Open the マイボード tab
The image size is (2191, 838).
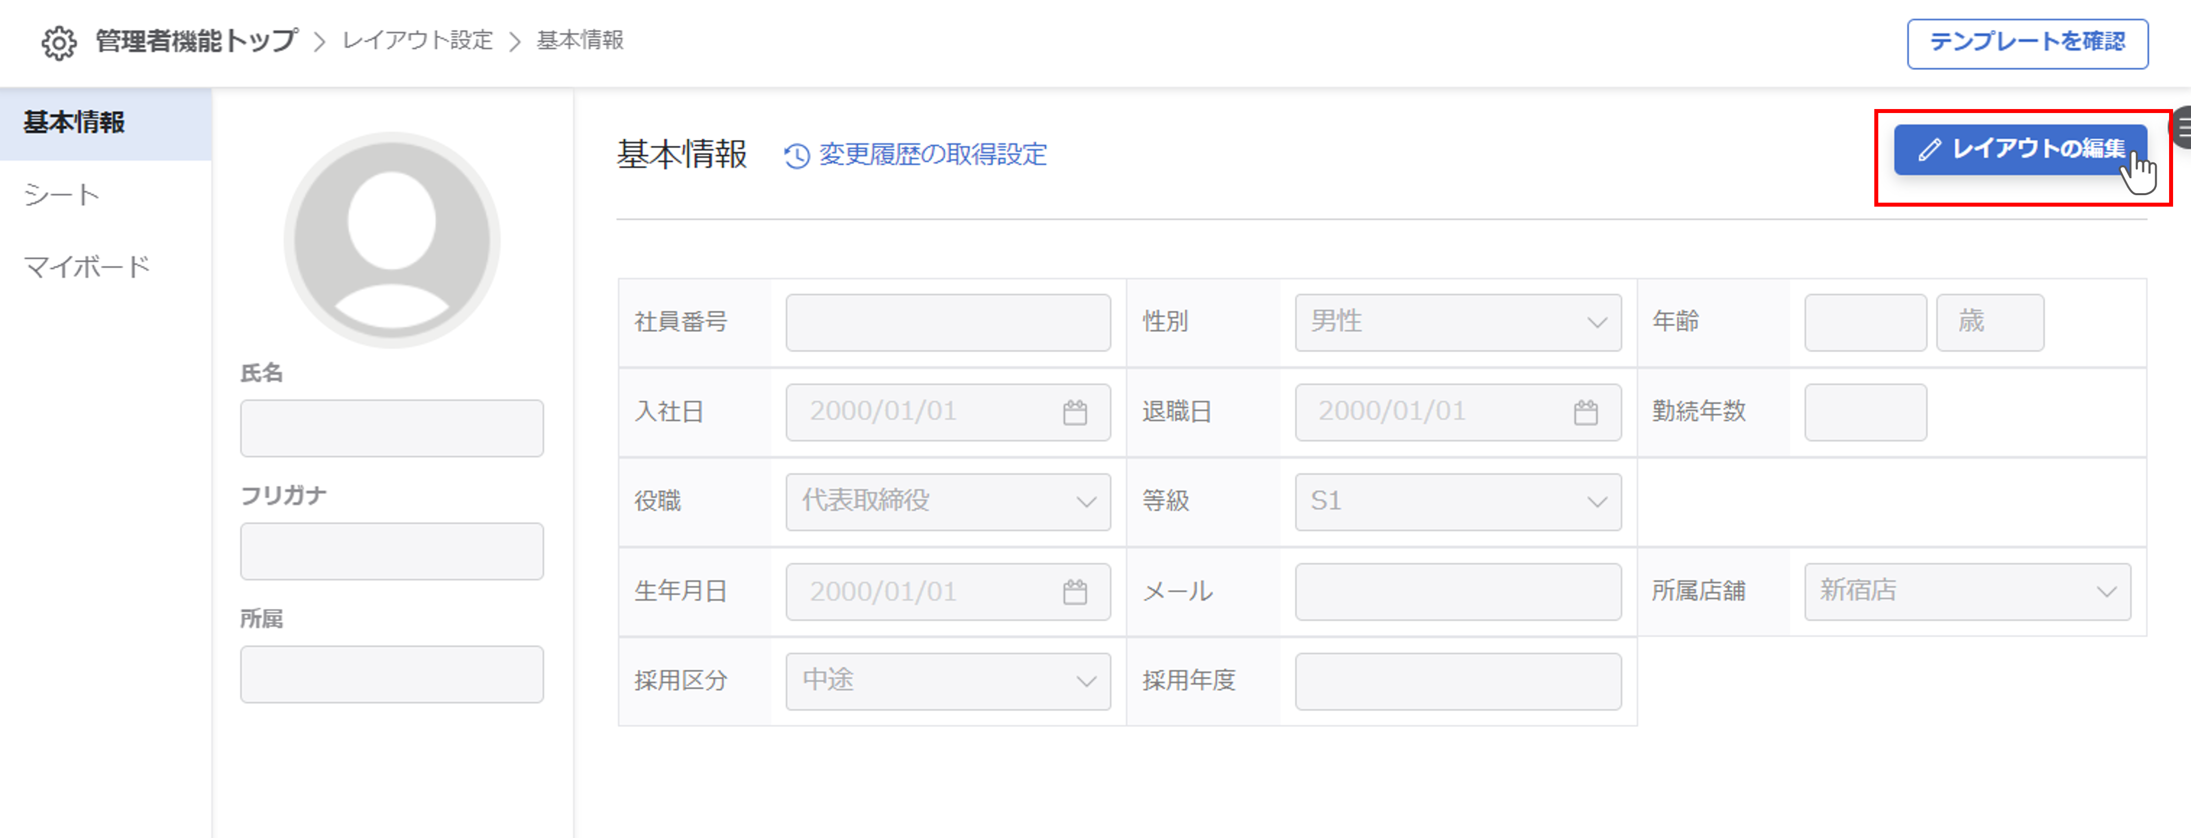pyautogui.click(x=87, y=267)
